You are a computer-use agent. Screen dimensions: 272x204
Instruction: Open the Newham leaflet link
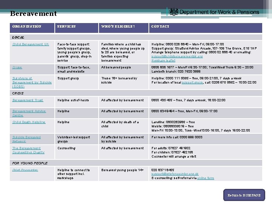(x=164, y=60)
